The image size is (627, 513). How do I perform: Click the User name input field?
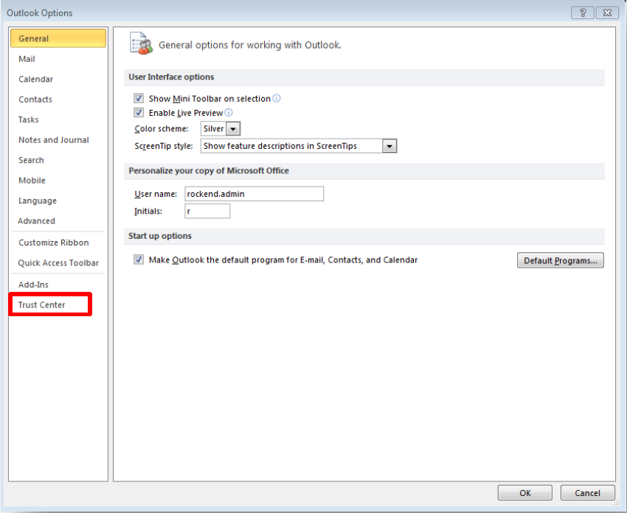coord(254,194)
